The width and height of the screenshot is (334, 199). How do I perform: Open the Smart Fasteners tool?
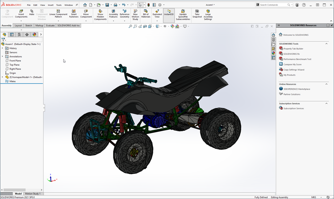click(74, 13)
